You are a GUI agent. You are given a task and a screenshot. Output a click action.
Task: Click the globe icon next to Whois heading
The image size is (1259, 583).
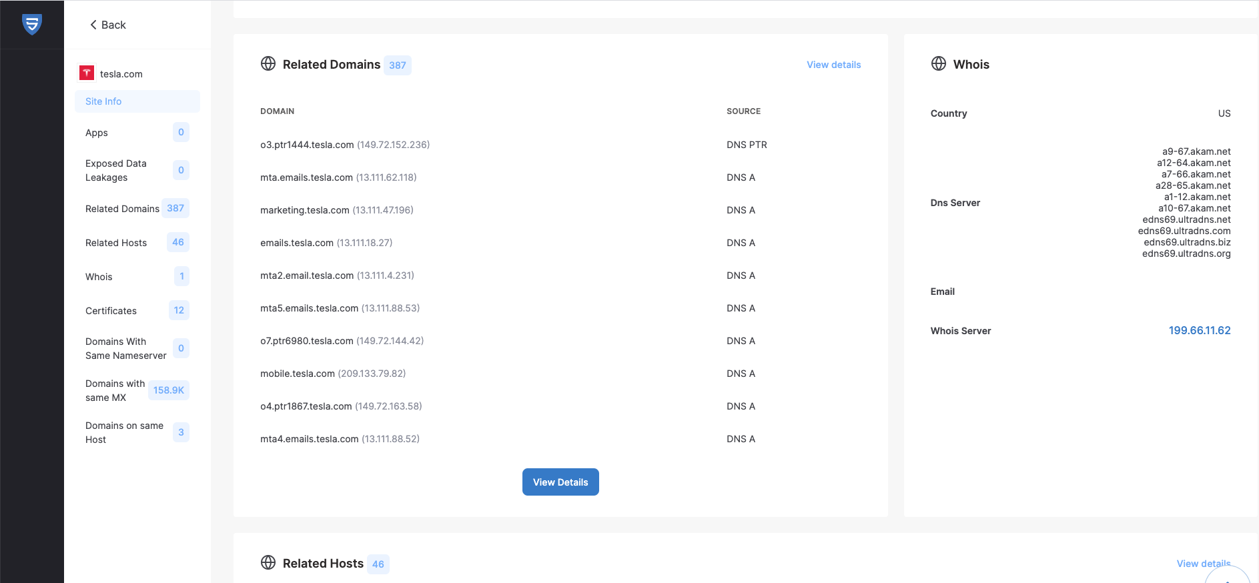pyautogui.click(x=939, y=63)
